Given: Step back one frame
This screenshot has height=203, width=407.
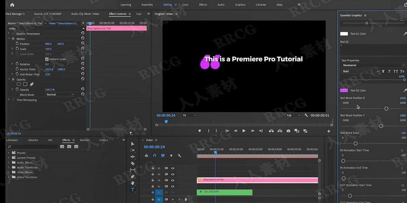Looking at the screenshot, I should click(x=235, y=131).
